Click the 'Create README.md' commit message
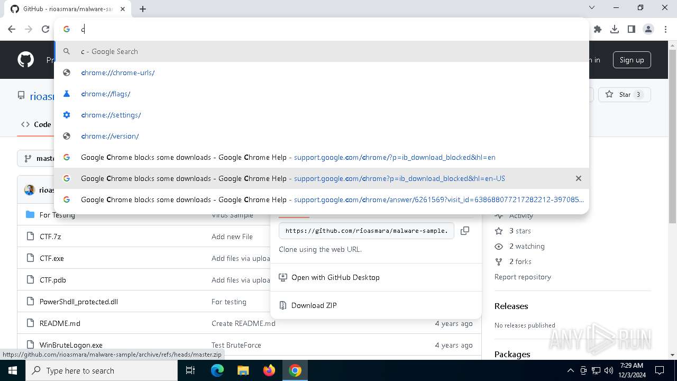This screenshot has height=381, width=677. click(x=243, y=323)
